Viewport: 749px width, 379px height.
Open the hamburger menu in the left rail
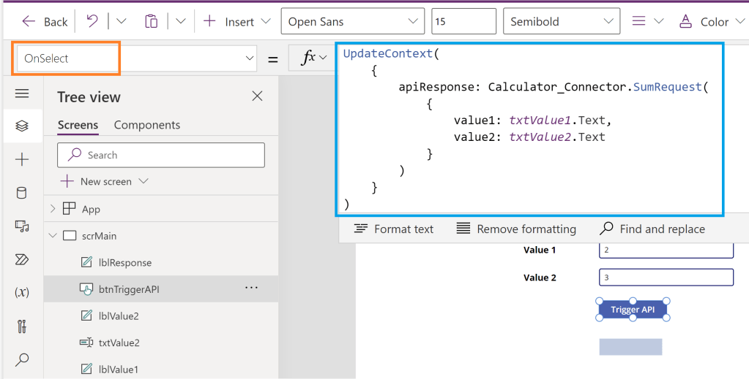pos(22,93)
